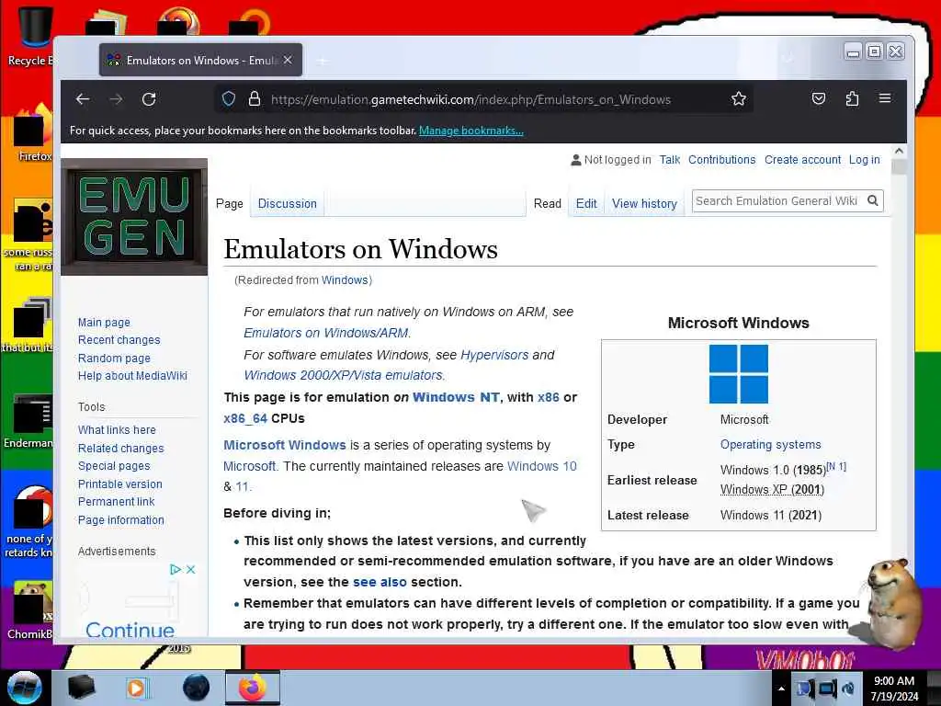Open the Operating systems link in infobox
This screenshot has width=941, height=706.
[x=771, y=444]
